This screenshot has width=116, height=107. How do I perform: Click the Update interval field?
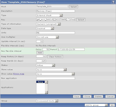(x=40, y=41)
